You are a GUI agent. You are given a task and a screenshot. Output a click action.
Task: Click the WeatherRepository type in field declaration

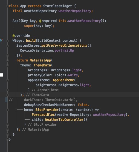click(40, 11)
